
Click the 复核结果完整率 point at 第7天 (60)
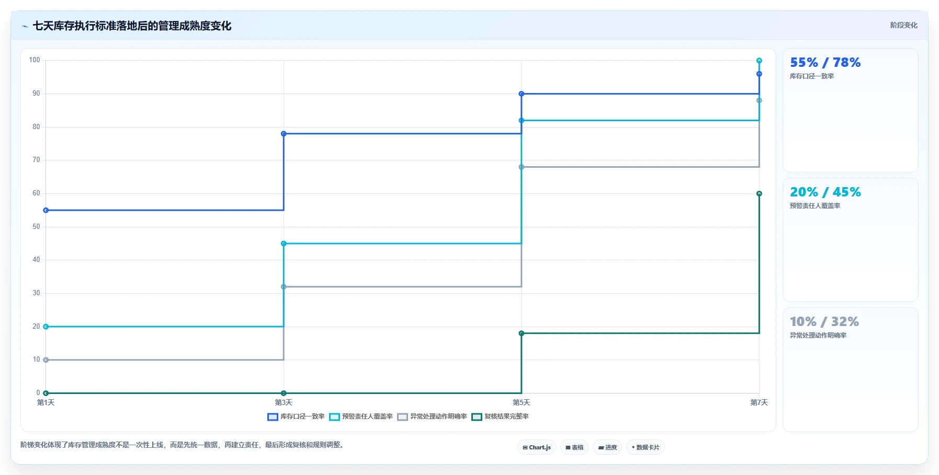pos(759,194)
